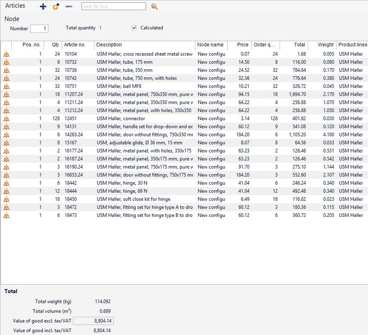The width and height of the screenshot is (368, 335).
Task: Click the total value 1,105.20
Action: (297, 135)
